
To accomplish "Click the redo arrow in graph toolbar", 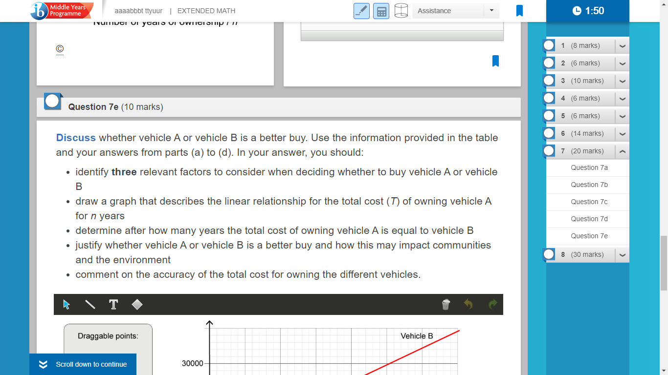I will point(492,305).
